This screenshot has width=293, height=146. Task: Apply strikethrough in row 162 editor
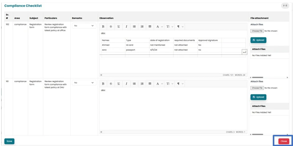point(111,27)
